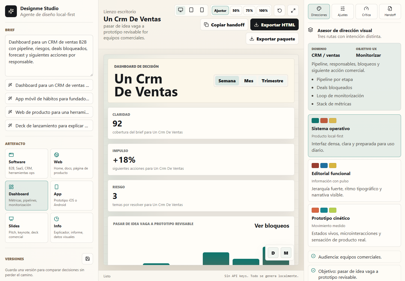Choose the Software artifact card
Screen dimensions: 405x281
pyautogui.click(x=26, y=164)
